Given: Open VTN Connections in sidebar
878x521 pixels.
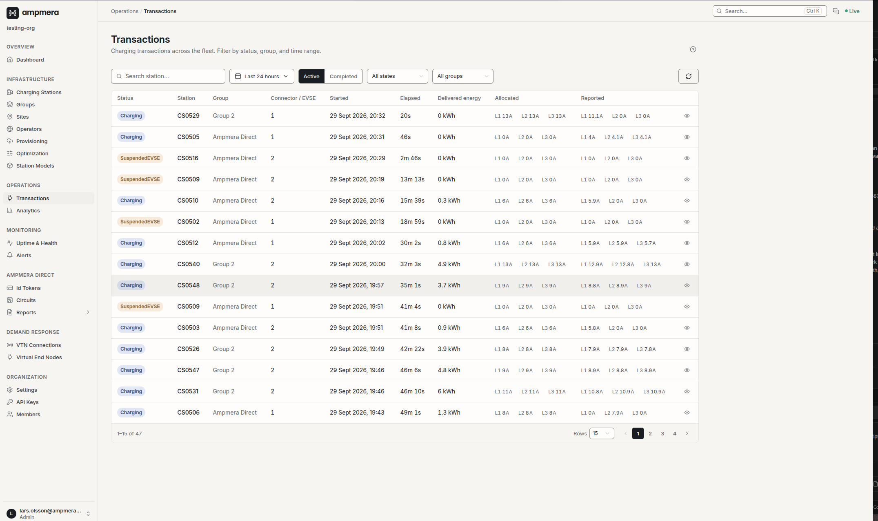Looking at the screenshot, I should click(x=49, y=345).
